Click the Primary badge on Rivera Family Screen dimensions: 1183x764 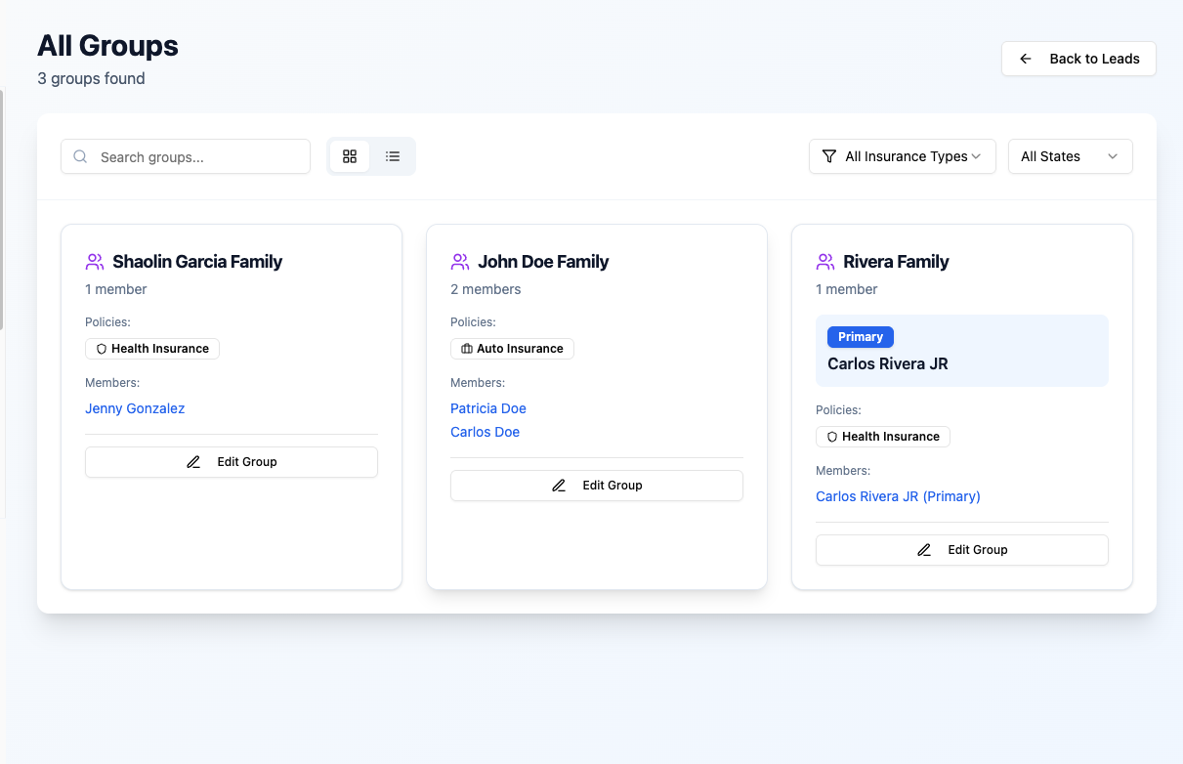(x=861, y=337)
